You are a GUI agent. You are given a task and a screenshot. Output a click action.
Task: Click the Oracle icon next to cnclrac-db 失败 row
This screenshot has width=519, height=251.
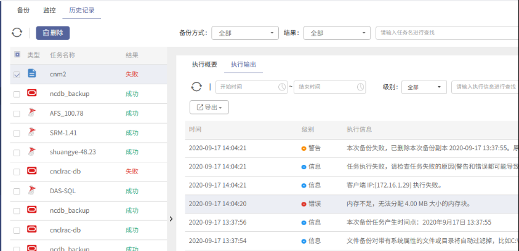pyautogui.click(x=31, y=170)
